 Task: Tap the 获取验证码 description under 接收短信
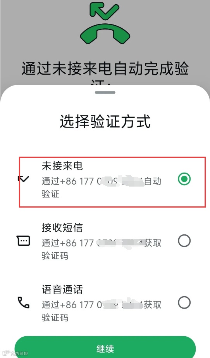click(x=102, y=249)
